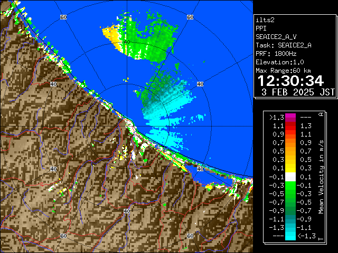Select the 'Elevation:1.0' text
This screenshot has height=253, width=338.
280,62
